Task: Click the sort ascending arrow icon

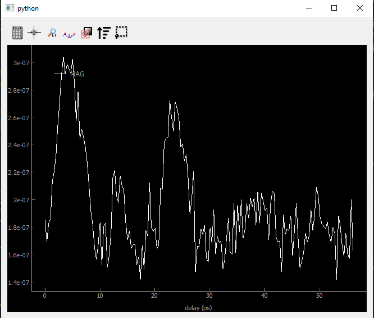Action: coord(104,33)
